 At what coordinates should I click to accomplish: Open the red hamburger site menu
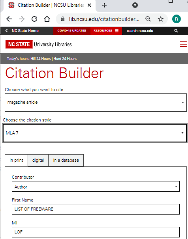click(183, 44)
